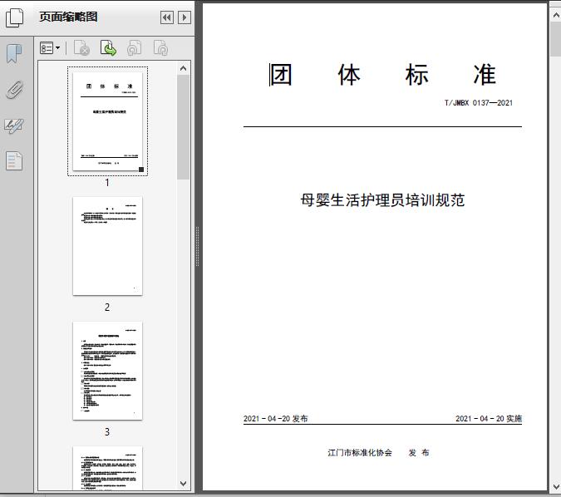Click the pane splitter grip handle

pos(197,247)
